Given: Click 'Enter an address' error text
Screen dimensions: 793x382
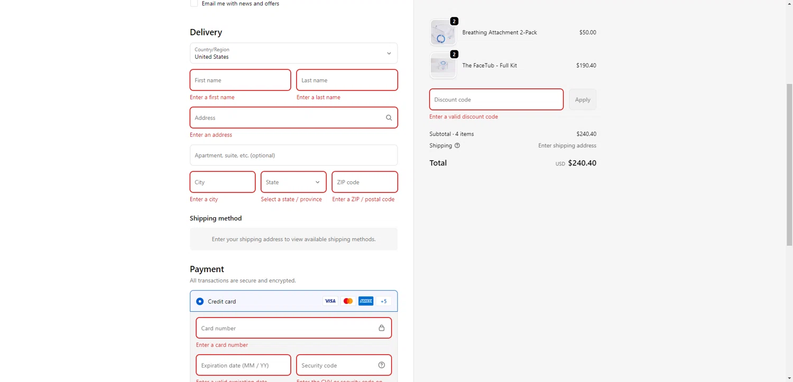Looking at the screenshot, I should [x=211, y=135].
